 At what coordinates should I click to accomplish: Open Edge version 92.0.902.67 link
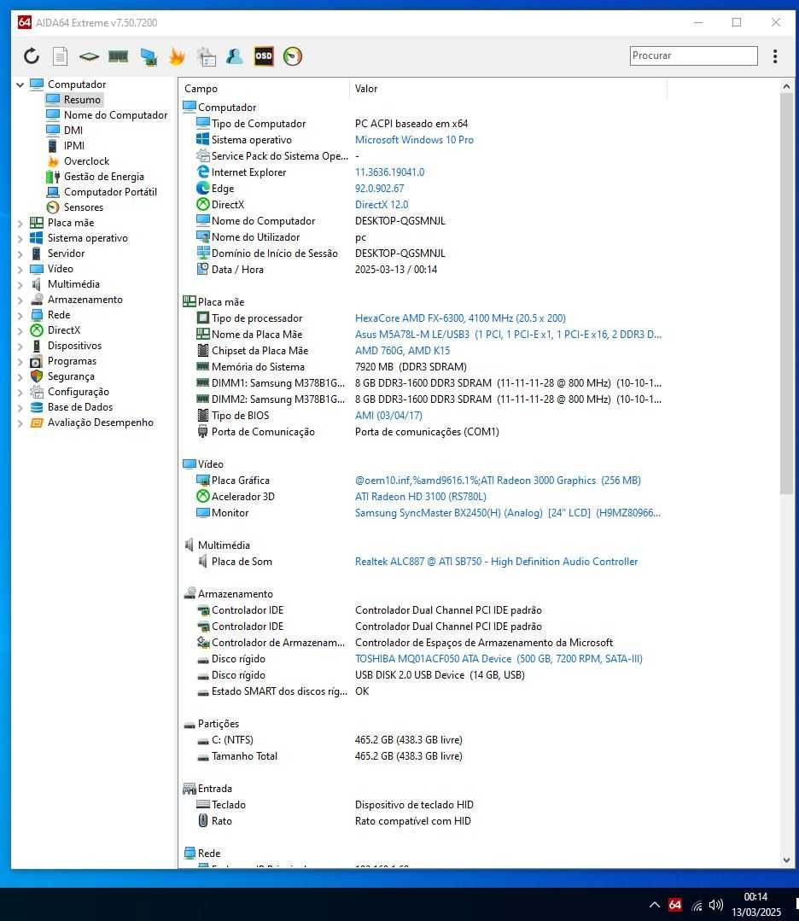380,189
